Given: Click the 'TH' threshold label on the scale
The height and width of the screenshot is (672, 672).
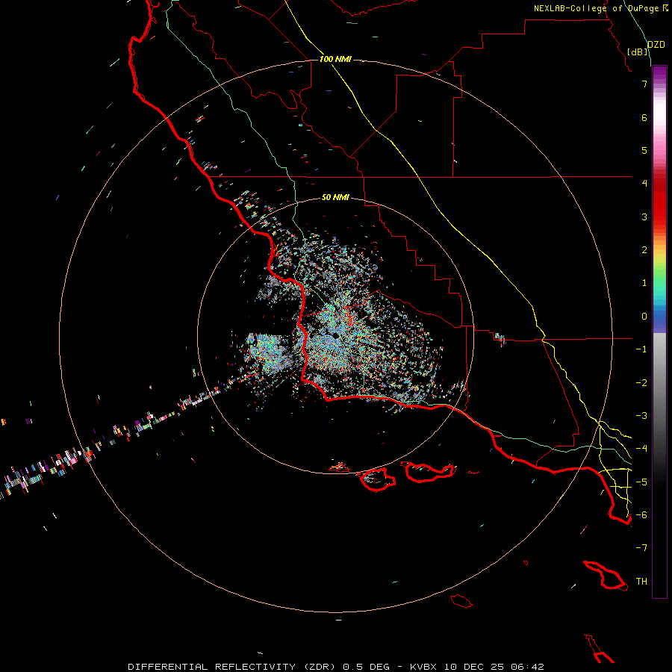Looking at the screenshot, I should pyautogui.click(x=641, y=582).
